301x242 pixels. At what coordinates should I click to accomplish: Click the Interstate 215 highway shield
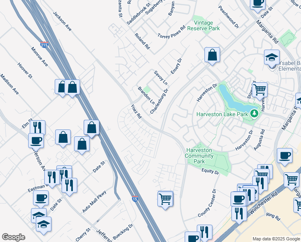coord(44,45)
